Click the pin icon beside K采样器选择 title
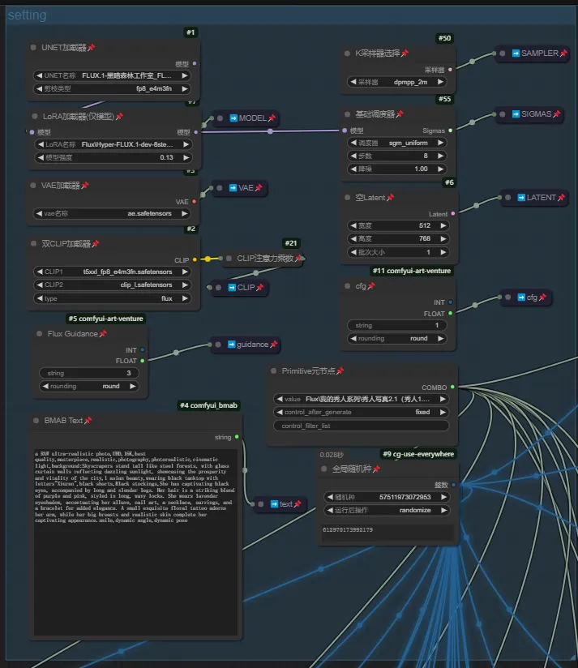The height and width of the screenshot is (668, 578). click(405, 54)
